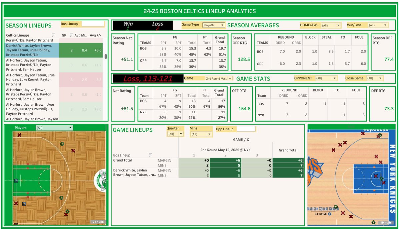
Task: Click the 24-25 Boston Celtics Lineup Analytics title
Action: coord(200,11)
